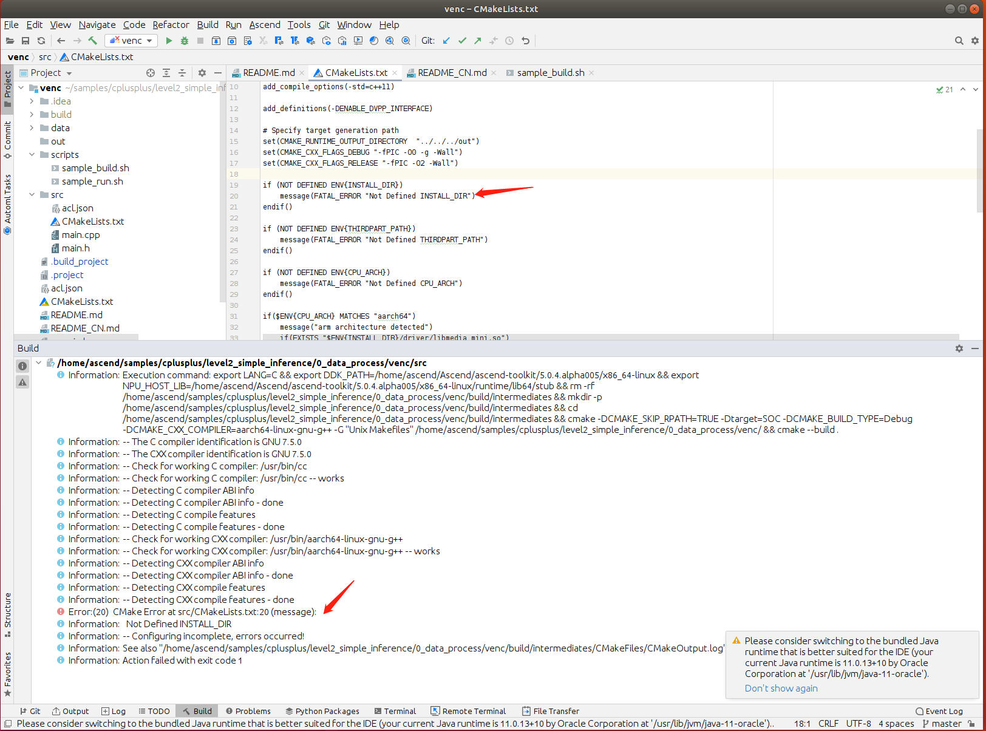Open the Event Log
The image size is (986, 731).
pos(939,711)
